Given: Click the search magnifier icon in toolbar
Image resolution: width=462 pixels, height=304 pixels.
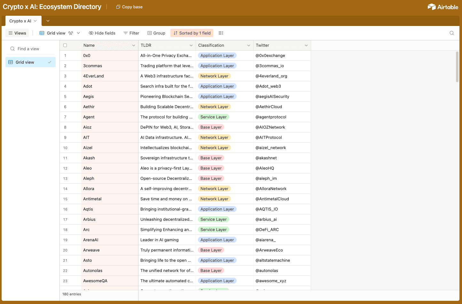Looking at the screenshot, I should tap(451, 33).
